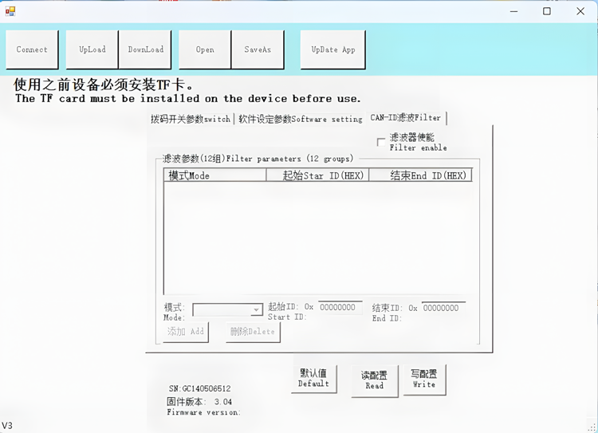
Task: Click the Read configuration button
Action: tap(375, 380)
